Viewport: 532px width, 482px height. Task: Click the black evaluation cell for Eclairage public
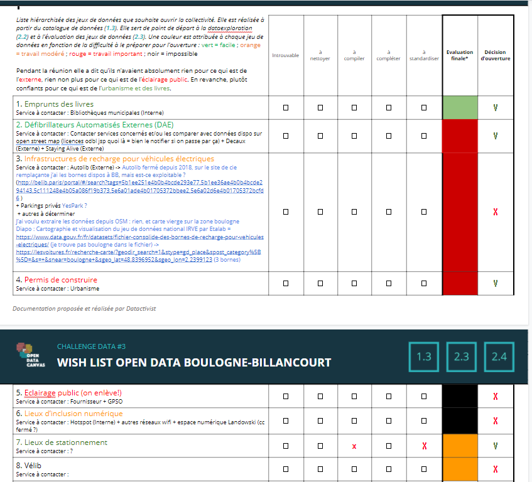pos(460,396)
